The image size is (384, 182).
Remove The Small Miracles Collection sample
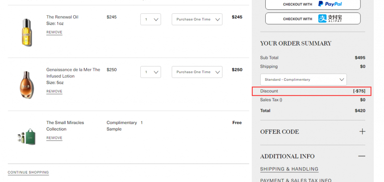tap(54, 138)
